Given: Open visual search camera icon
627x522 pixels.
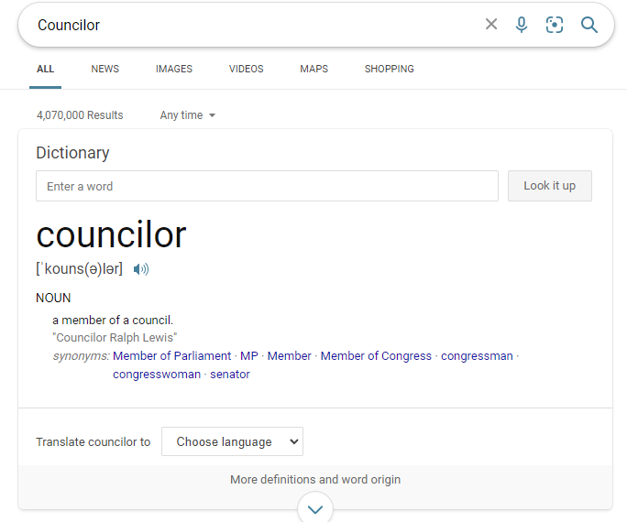Looking at the screenshot, I should [x=555, y=25].
